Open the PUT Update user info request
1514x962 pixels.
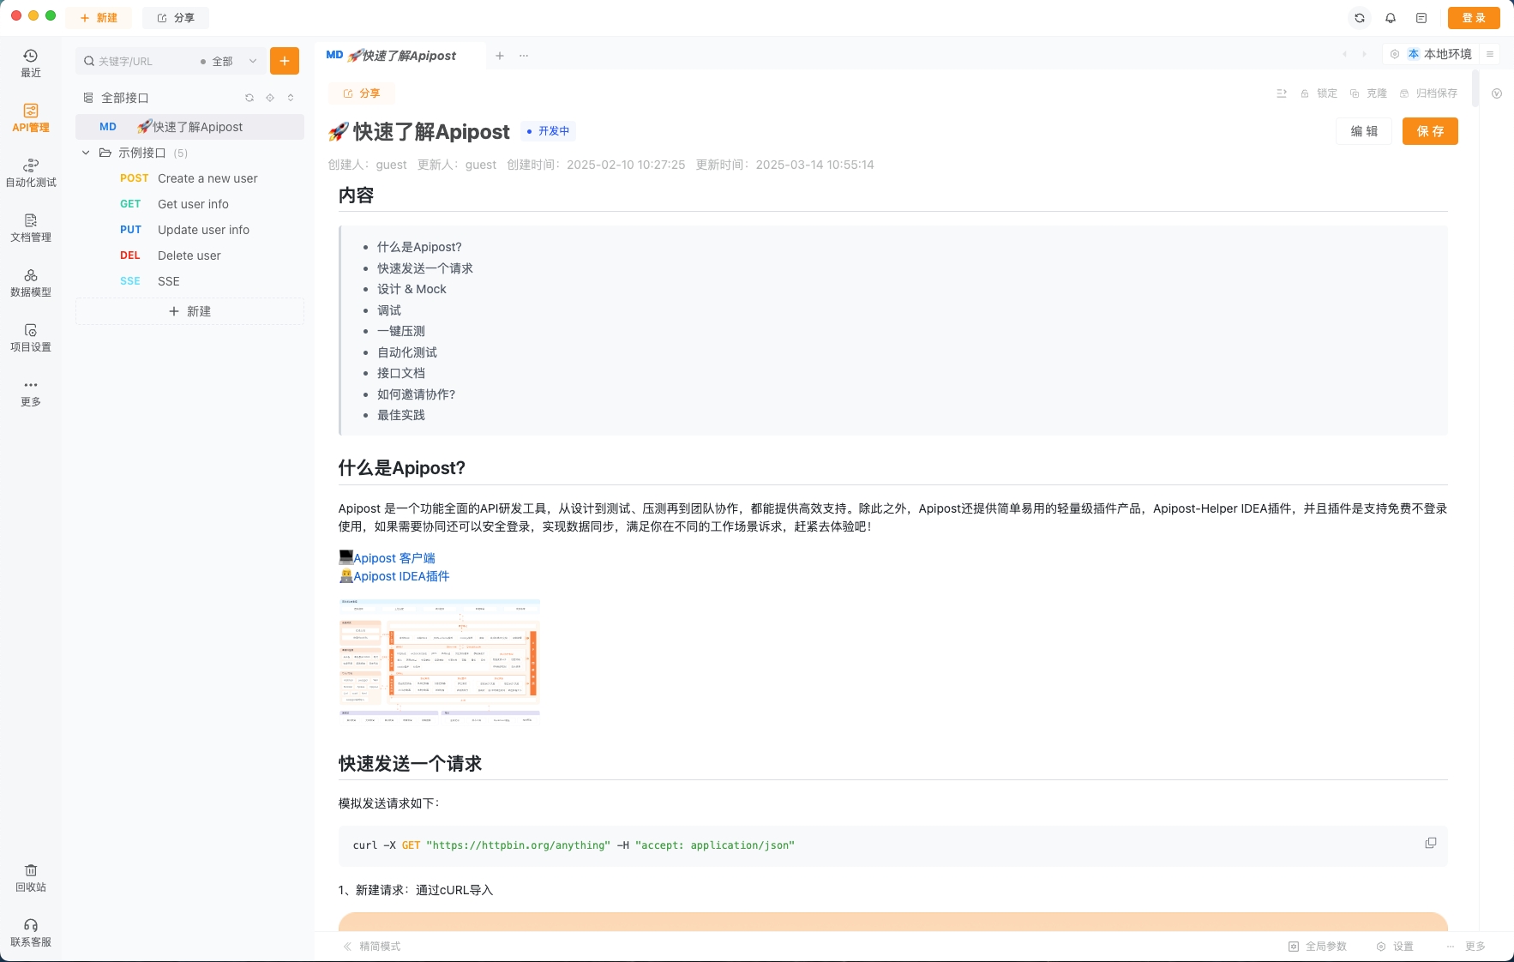tap(190, 230)
